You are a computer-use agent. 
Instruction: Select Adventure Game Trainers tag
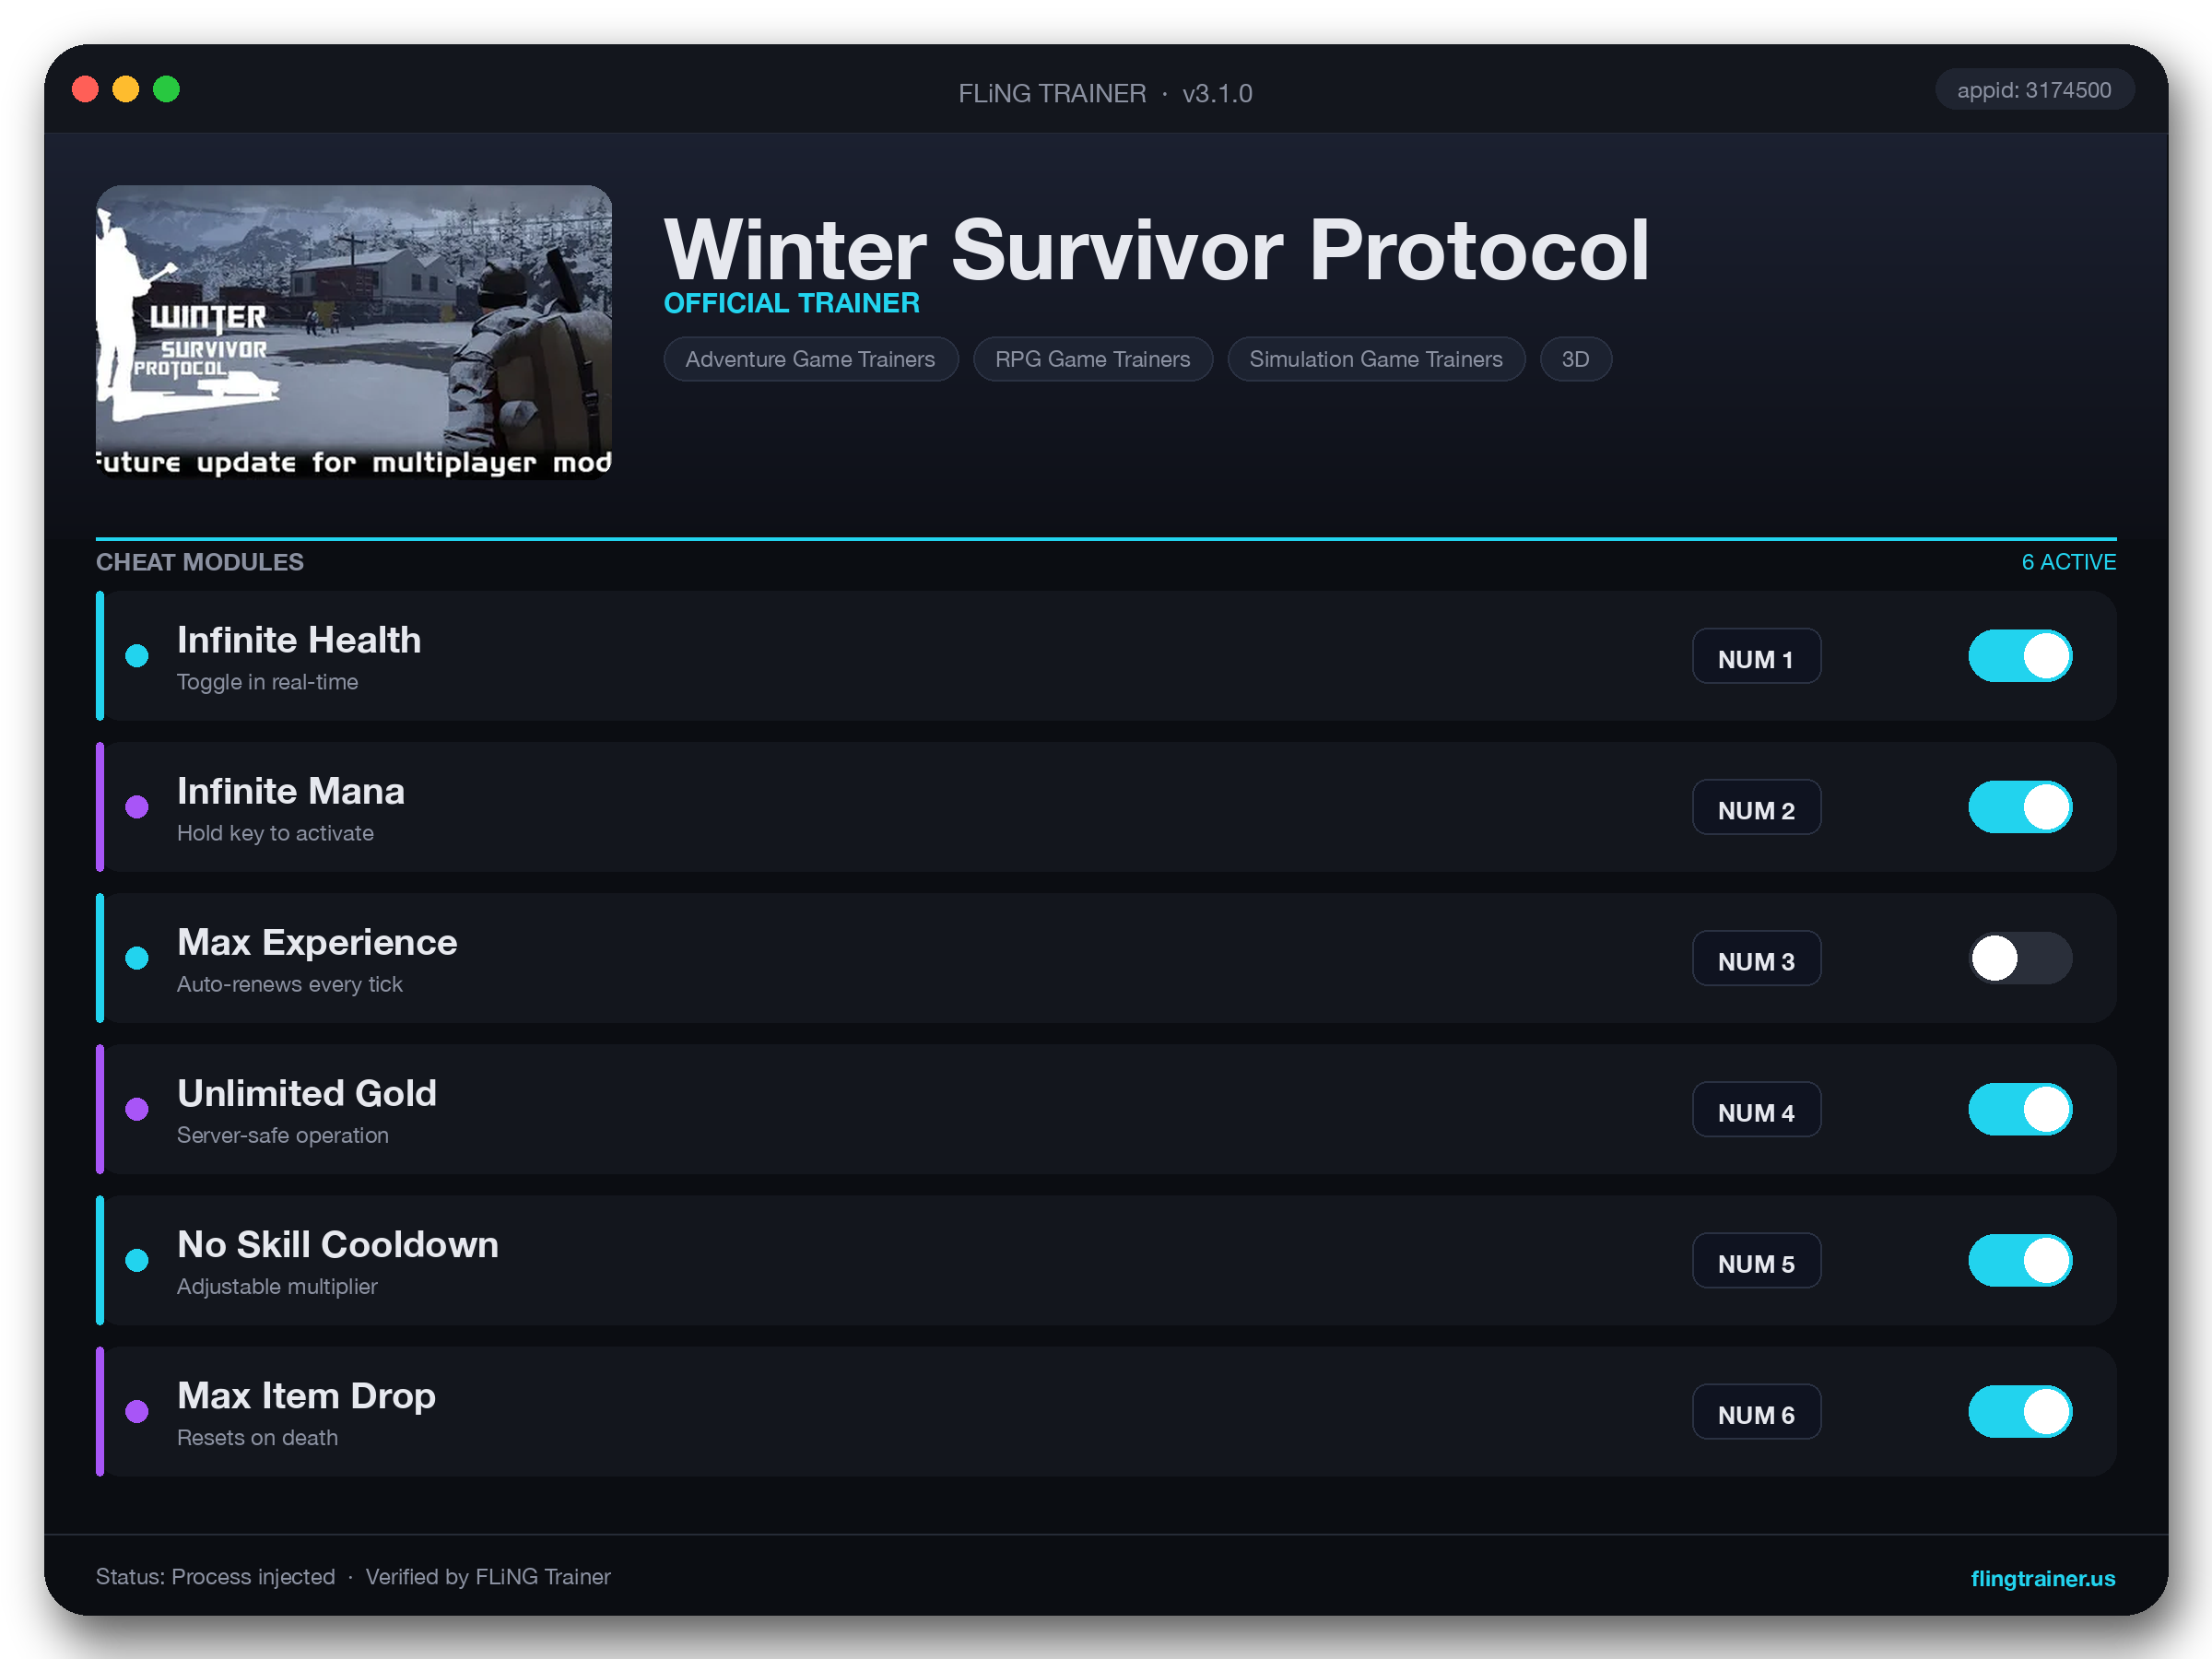810,359
